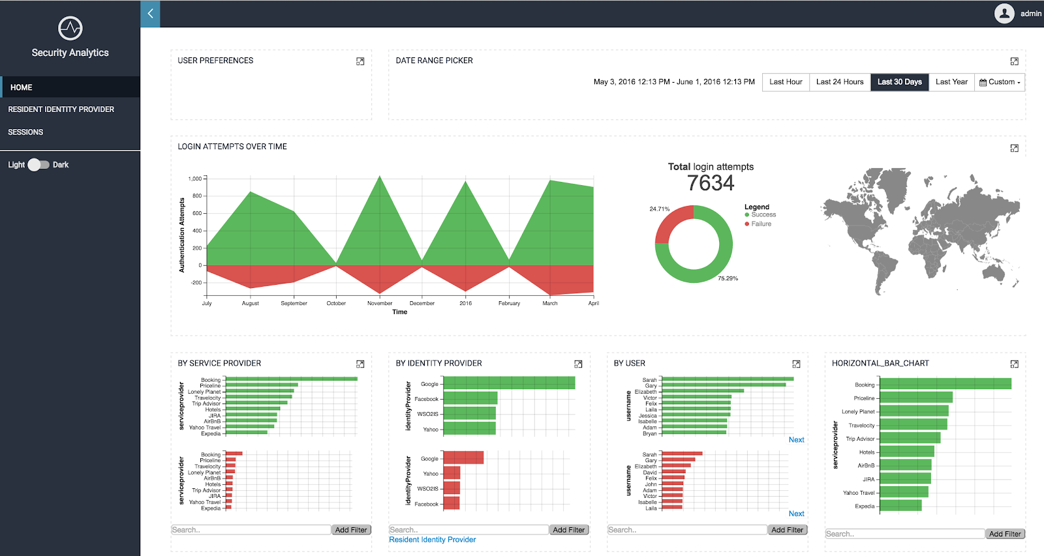This screenshot has height=556, width=1044.
Task: Click the Failure legend color dot
Action: [x=747, y=224]
